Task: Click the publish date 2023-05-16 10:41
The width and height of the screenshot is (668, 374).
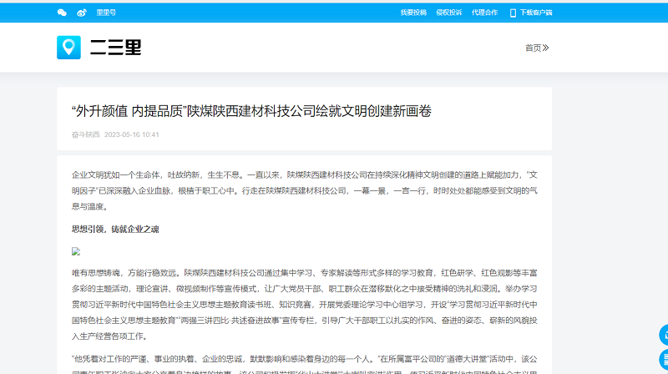Action: 132,134
